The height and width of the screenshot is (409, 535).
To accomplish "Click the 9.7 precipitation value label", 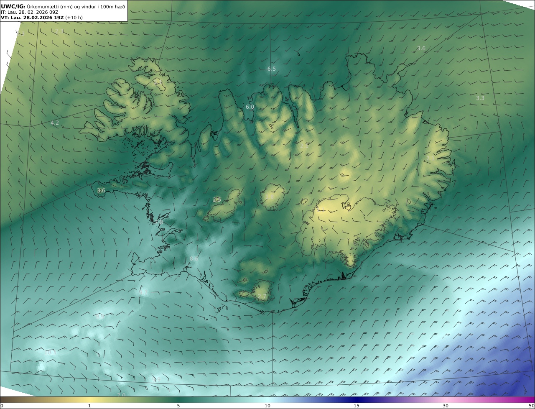I will (x=143, y=292).
